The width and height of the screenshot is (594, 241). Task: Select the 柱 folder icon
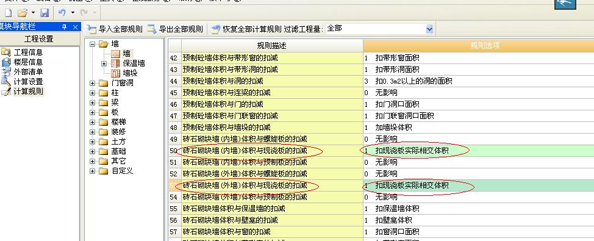(104, 93)
